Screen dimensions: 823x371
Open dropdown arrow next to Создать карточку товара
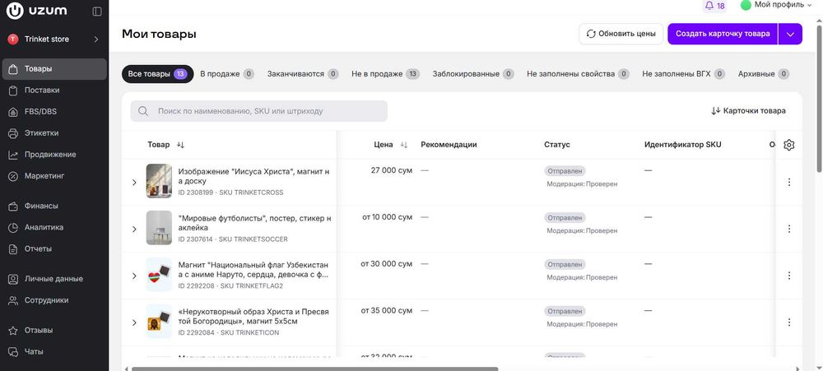(x=790, y=34)
